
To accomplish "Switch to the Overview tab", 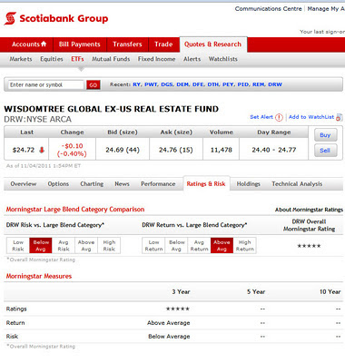I will 24,184.
